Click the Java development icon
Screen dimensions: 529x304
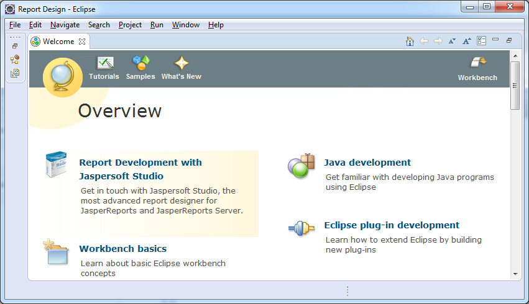(x=301, y=166)
